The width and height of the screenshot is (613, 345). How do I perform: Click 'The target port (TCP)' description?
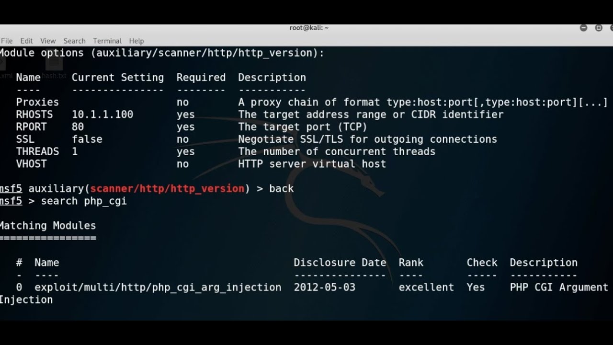click(x=303, y=127)
